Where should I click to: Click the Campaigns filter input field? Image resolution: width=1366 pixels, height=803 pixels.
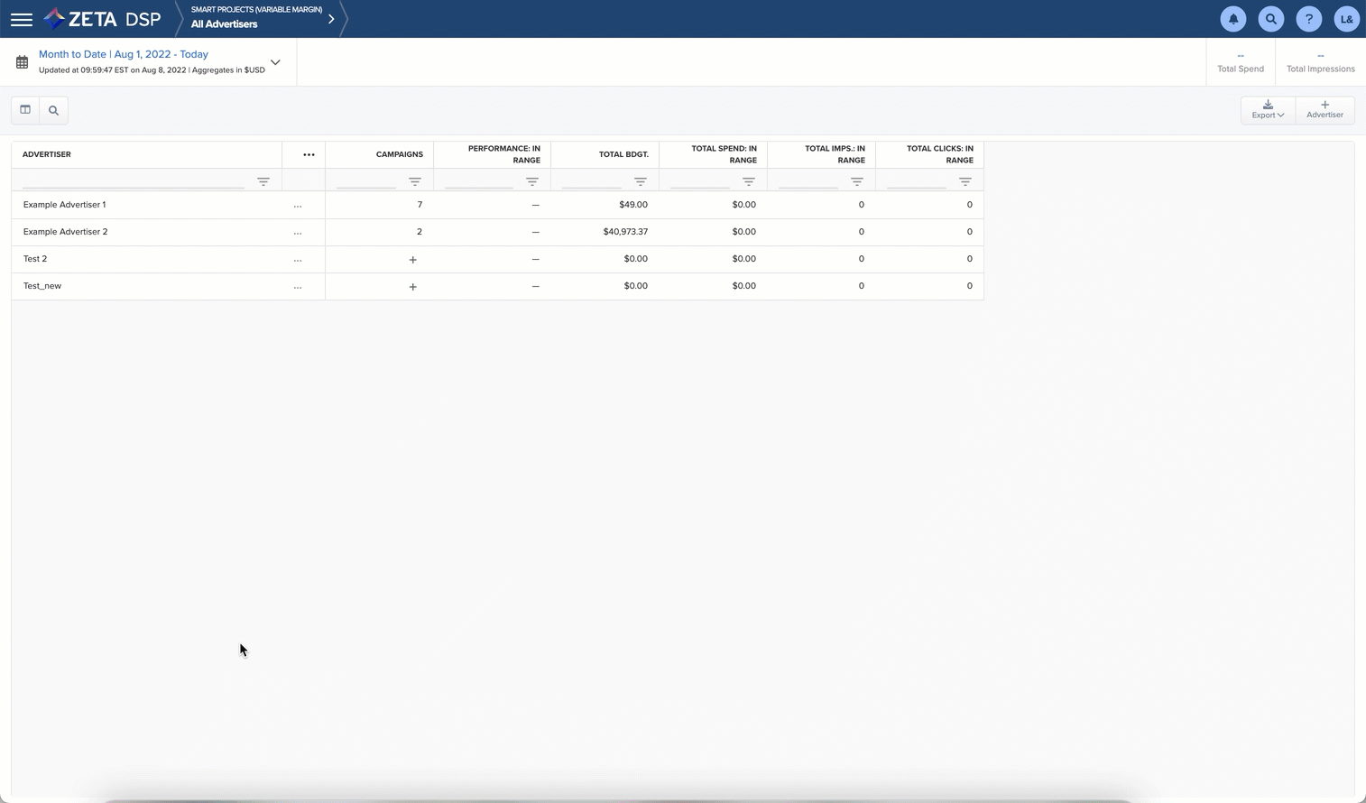coord(366,181)
